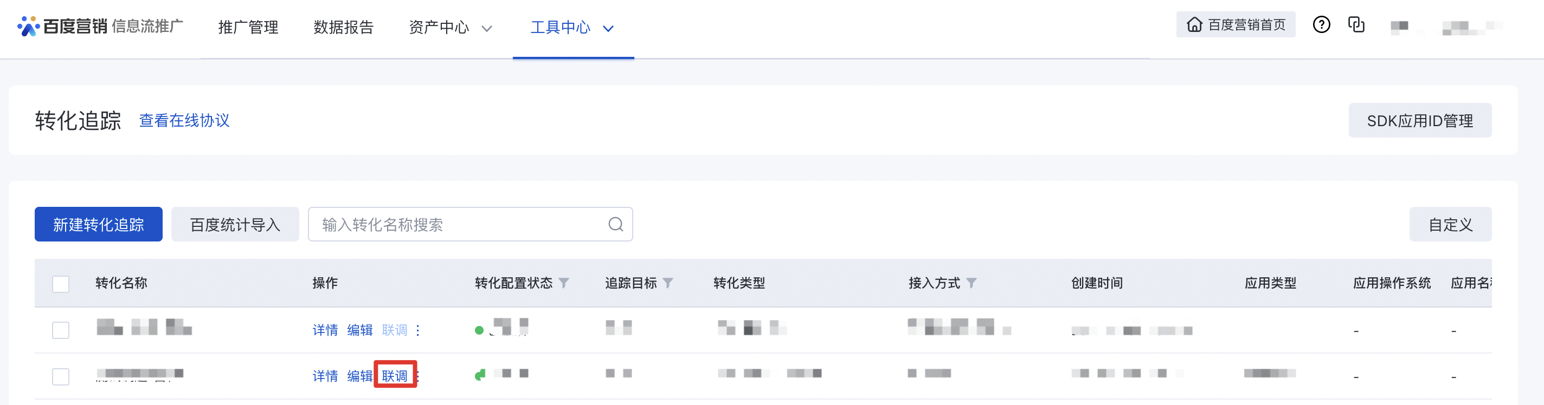Open 详情 in the first row

tap(325, 330)
